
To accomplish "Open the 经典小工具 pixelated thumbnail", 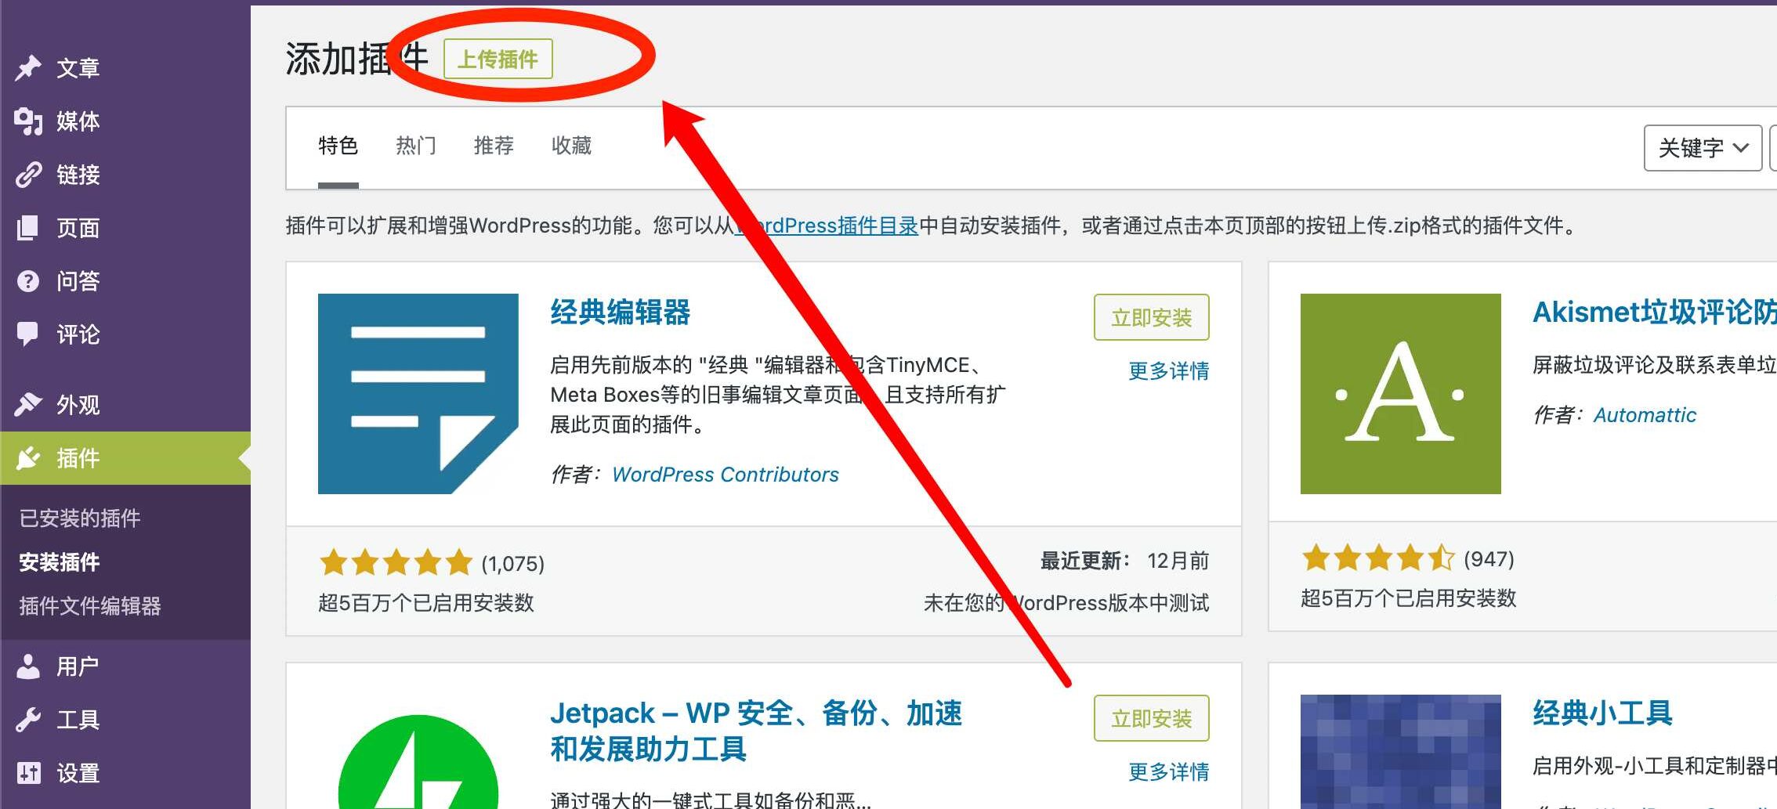I will 1401,752.
